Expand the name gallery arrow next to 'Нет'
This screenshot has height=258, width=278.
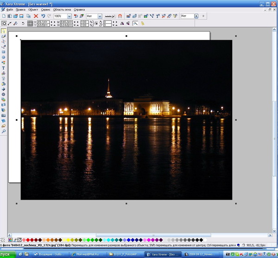[196, 16]
